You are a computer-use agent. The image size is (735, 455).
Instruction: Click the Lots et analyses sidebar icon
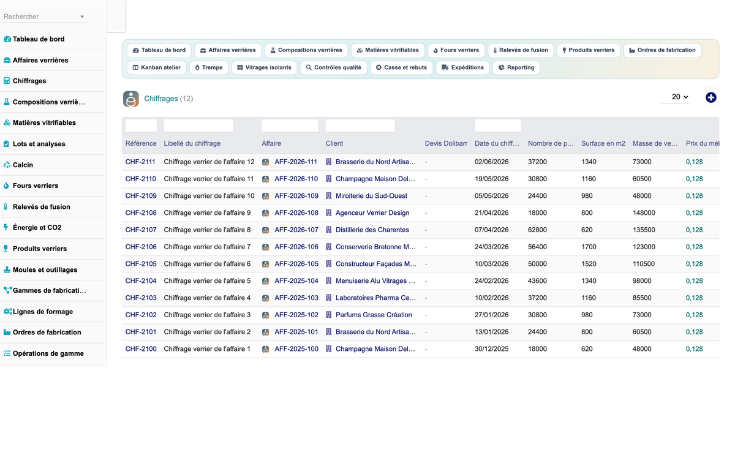point(7,144)
